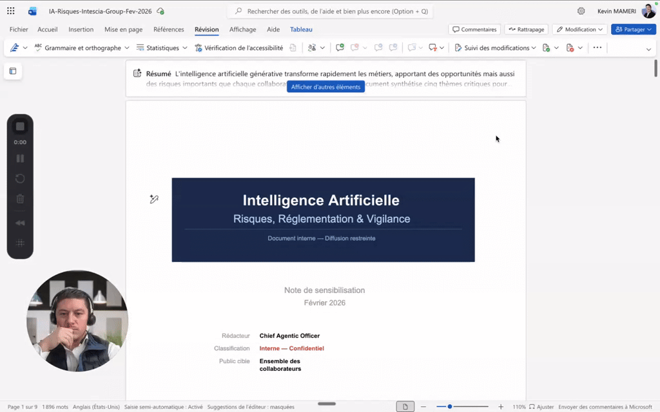Run Grammaire et orthographe check
660x412 pixels.
tap(78, 48)
